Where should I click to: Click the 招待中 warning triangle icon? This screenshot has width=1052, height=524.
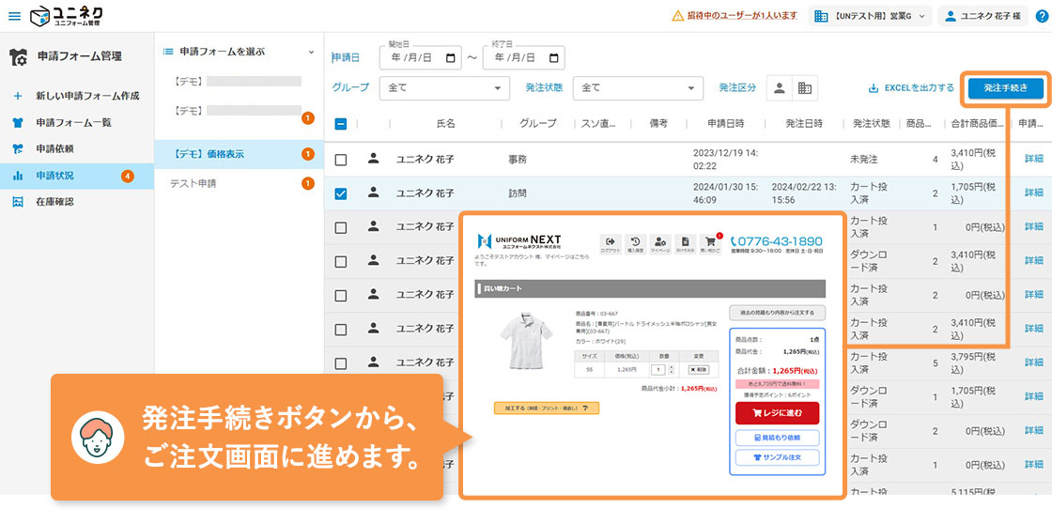(678, 16)
